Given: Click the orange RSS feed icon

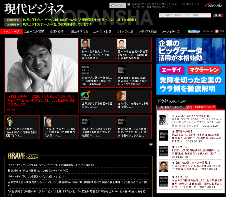Looking at the screenshot, I should (x=217, y=31).
